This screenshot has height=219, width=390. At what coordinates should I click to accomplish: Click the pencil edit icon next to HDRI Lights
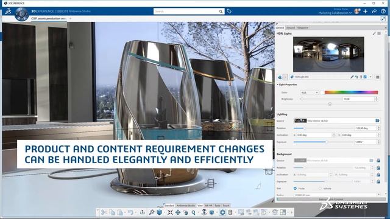[x=374, y=33]
